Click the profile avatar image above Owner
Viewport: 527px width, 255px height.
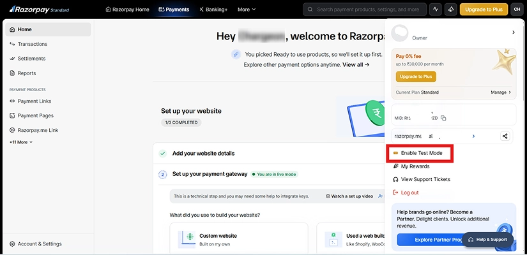coord(400,33)
